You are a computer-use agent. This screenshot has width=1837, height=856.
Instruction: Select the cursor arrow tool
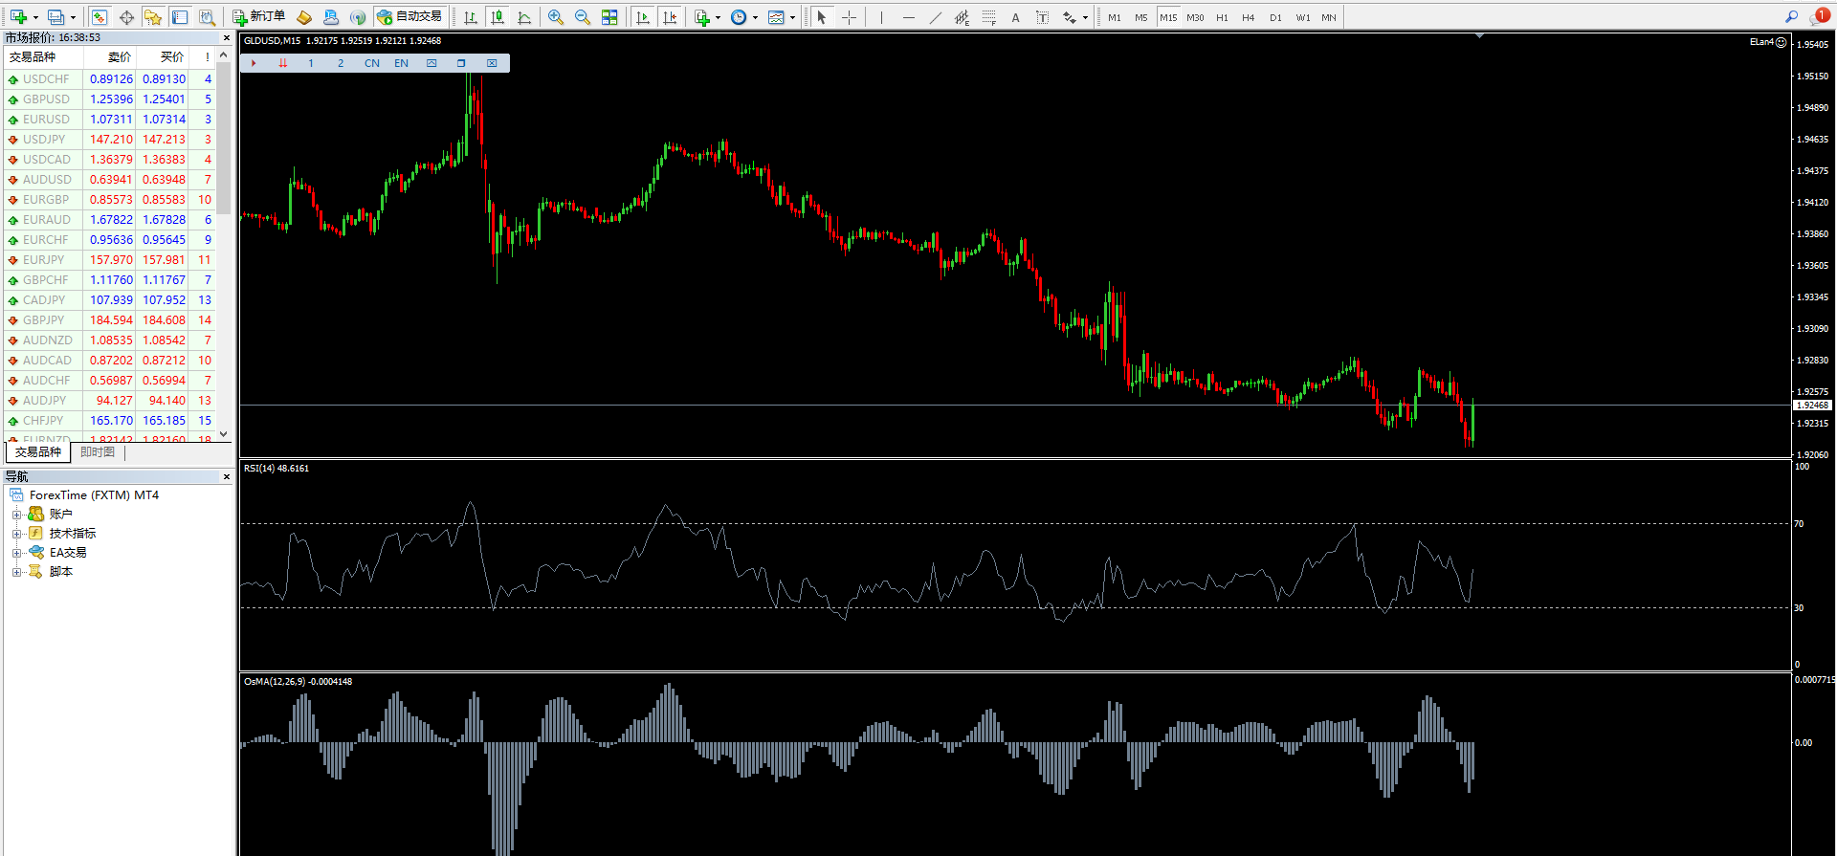click(x=821, y=17)
